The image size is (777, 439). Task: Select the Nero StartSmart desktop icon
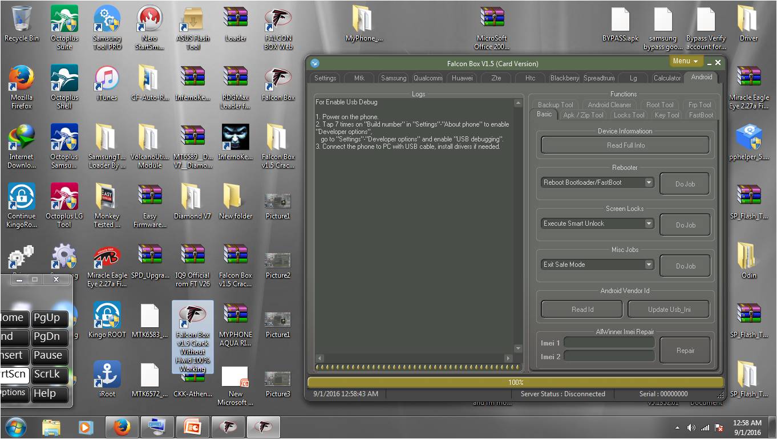click(149, 27)
